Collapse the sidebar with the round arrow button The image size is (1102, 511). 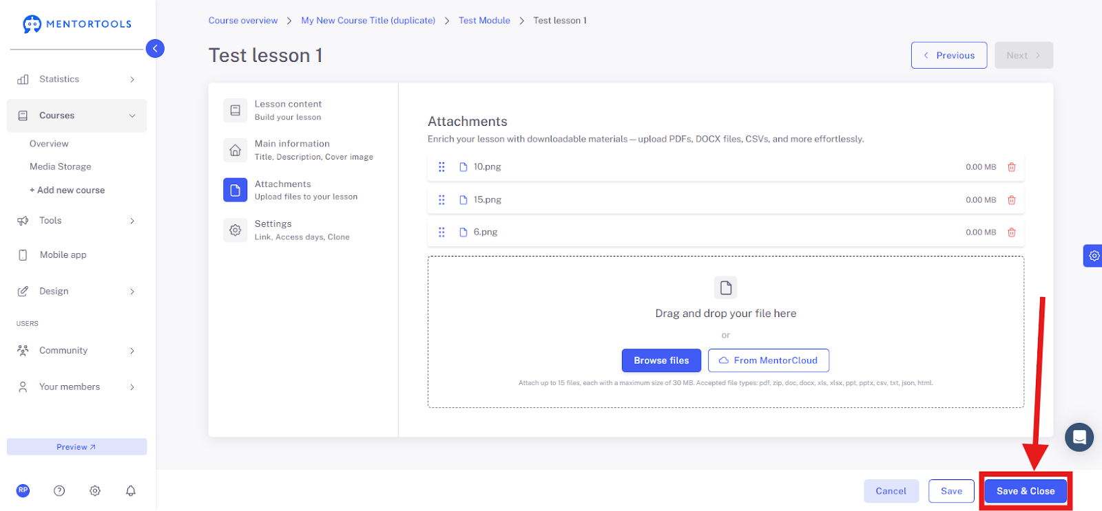pos(155,48)
